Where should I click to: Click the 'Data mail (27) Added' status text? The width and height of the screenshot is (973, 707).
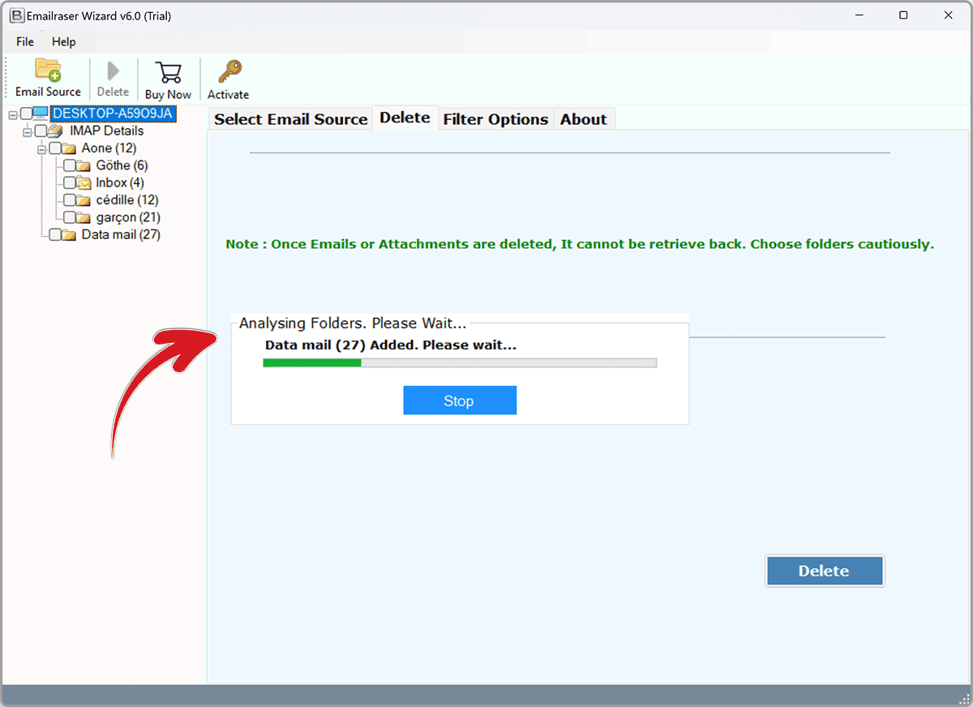click(x=391, y=345)
